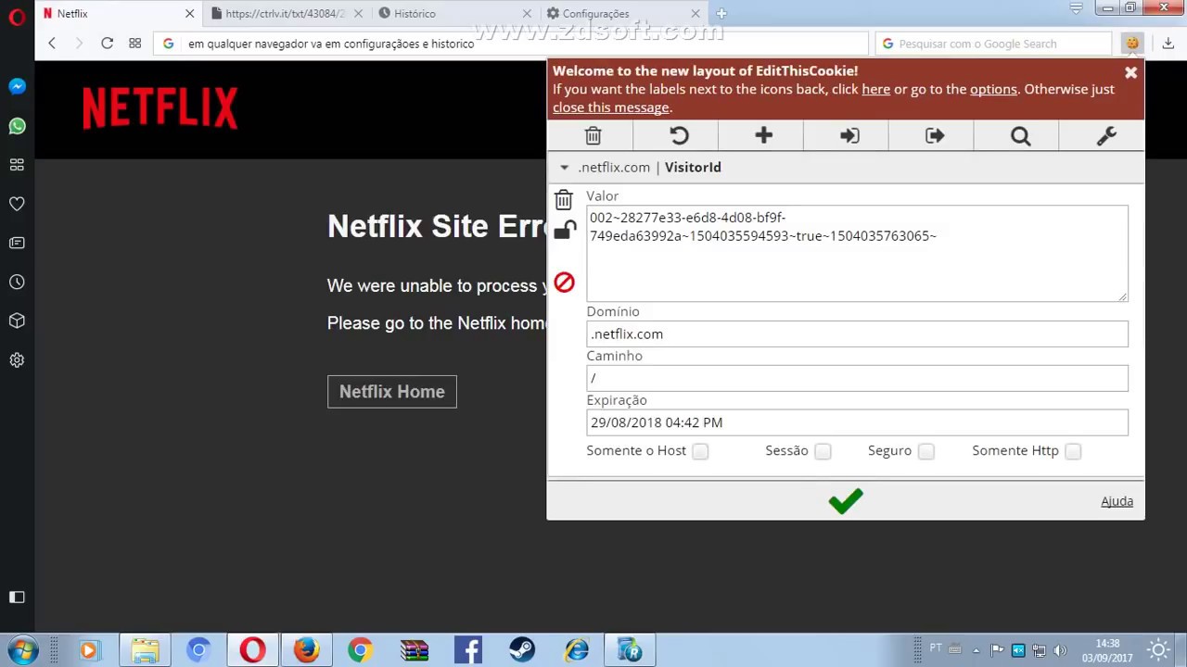The image size is (1187, 667).
Task: Delete all cookies with the toolbar trash icon
Action: point(593,136)
